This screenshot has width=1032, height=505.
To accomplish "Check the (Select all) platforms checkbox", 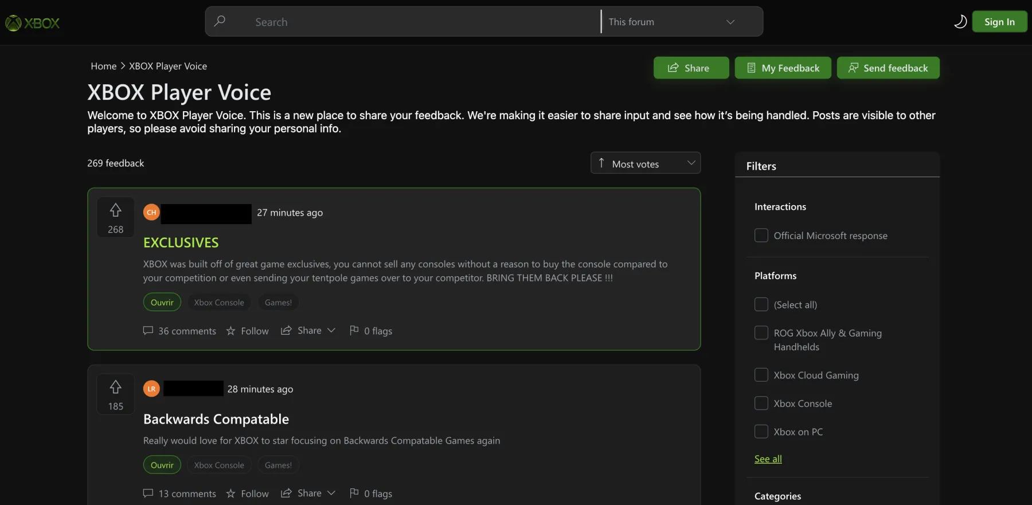I will 761,304.
